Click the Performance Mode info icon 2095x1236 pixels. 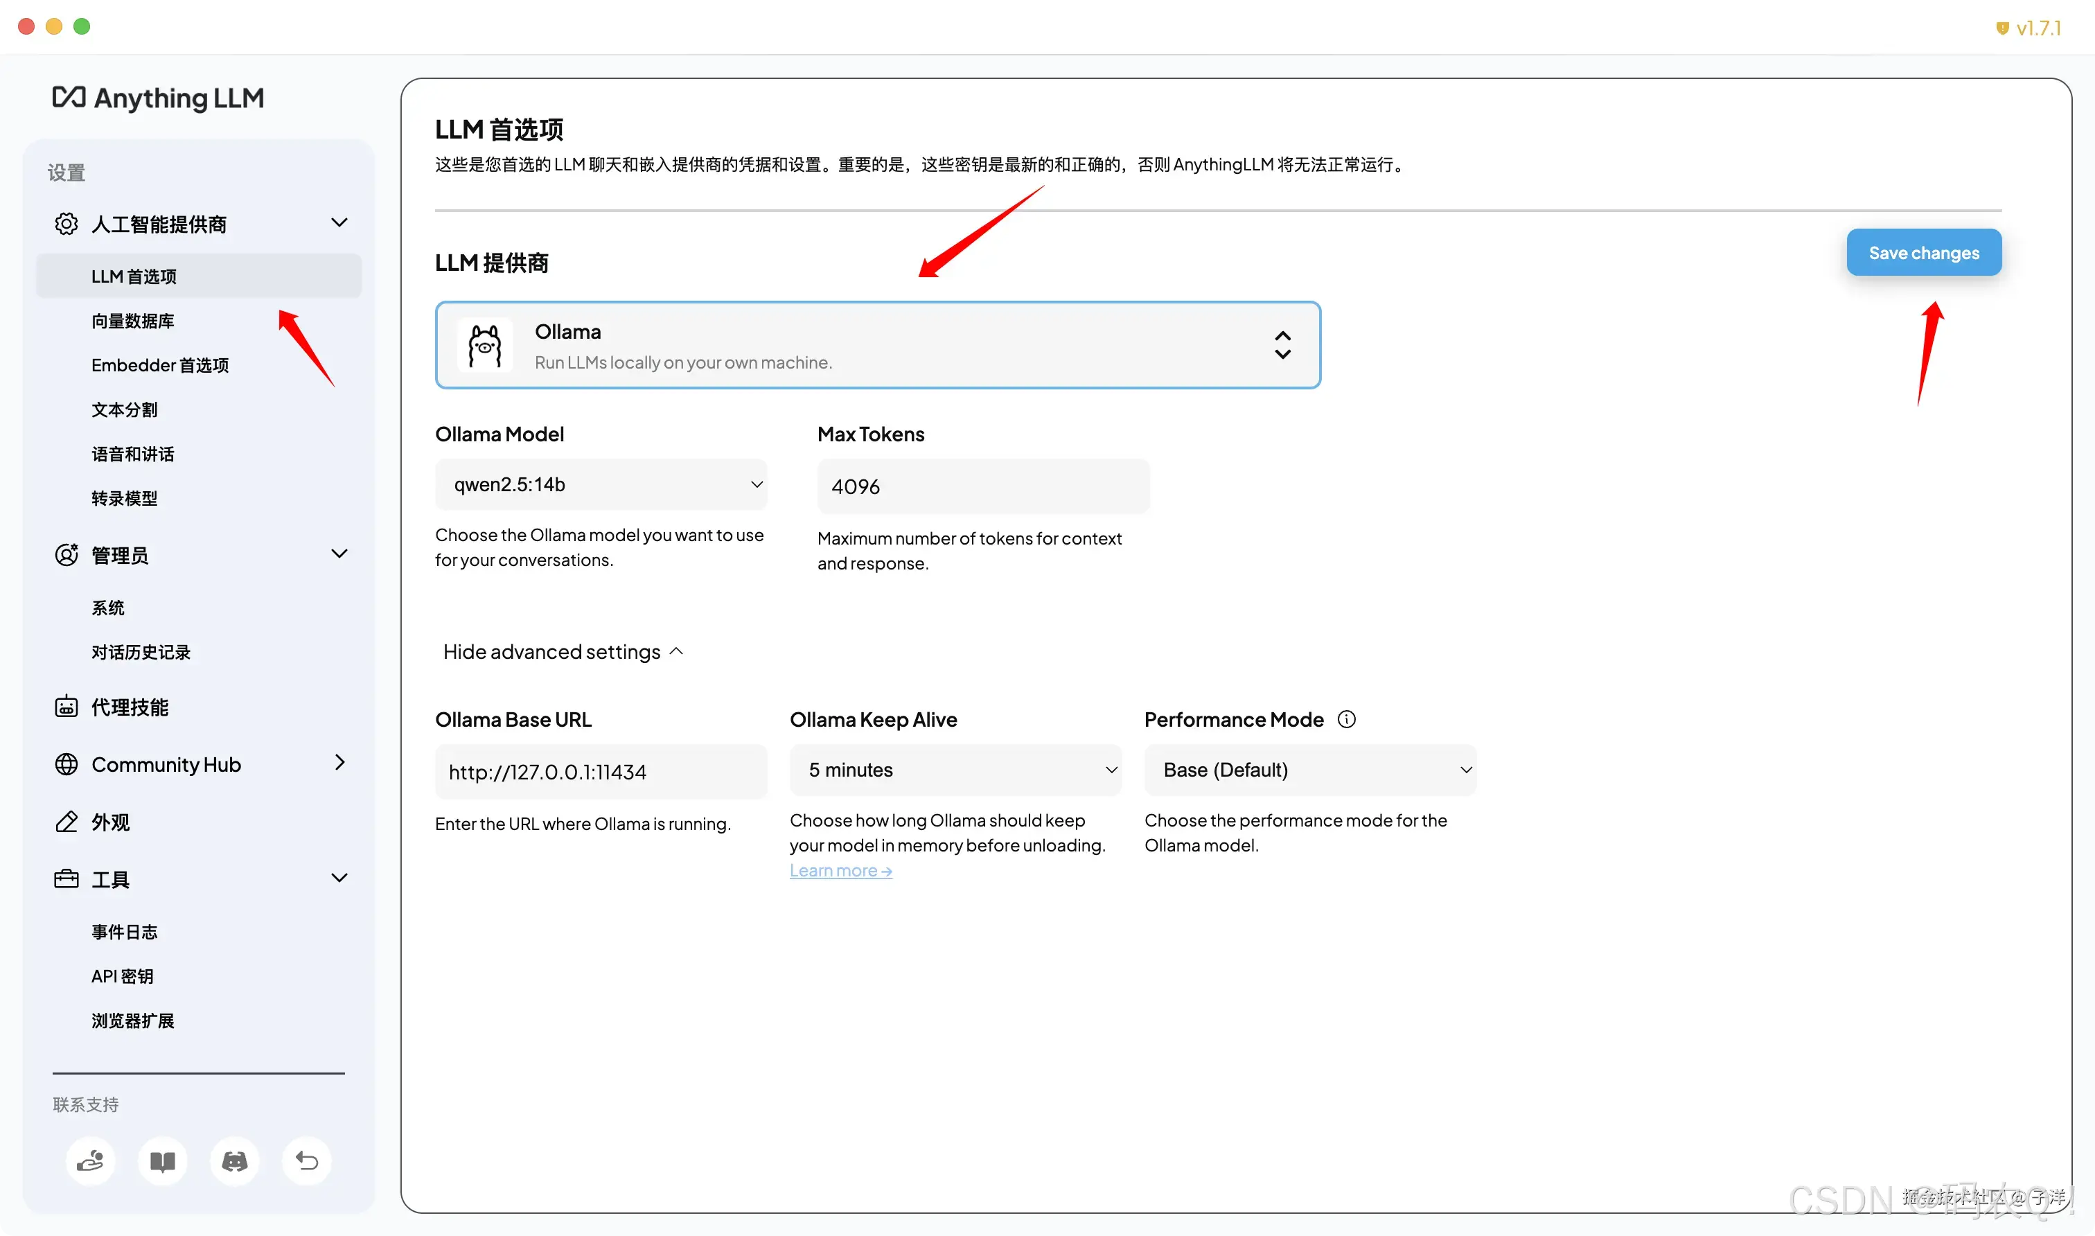pyautogui.click(x=1347, y=718)
